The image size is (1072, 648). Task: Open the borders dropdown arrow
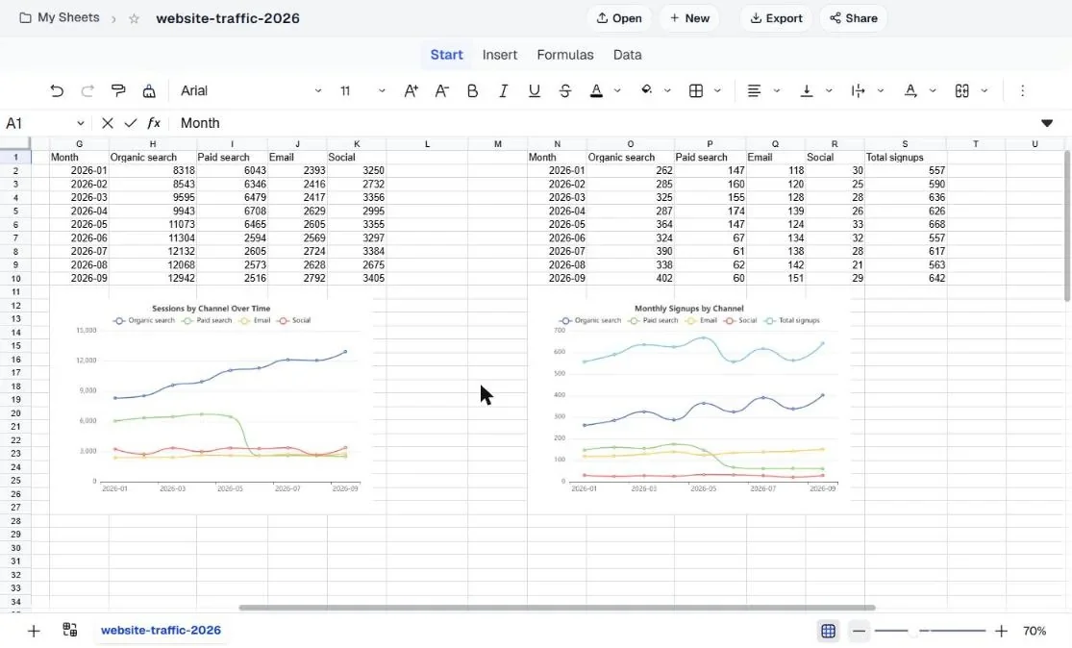717,91
